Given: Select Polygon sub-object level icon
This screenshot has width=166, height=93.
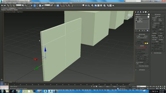Looking at the screenshot, I should tap(144, 48).
